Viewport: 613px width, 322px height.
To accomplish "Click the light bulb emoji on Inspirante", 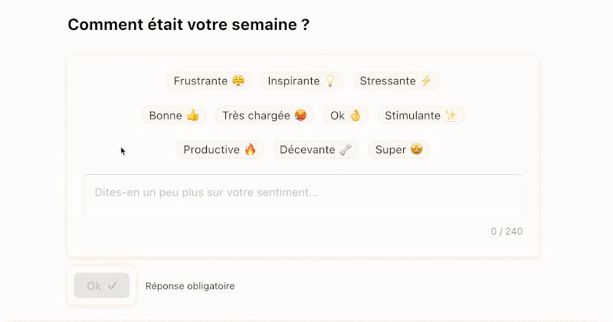I will click(330, 80).
